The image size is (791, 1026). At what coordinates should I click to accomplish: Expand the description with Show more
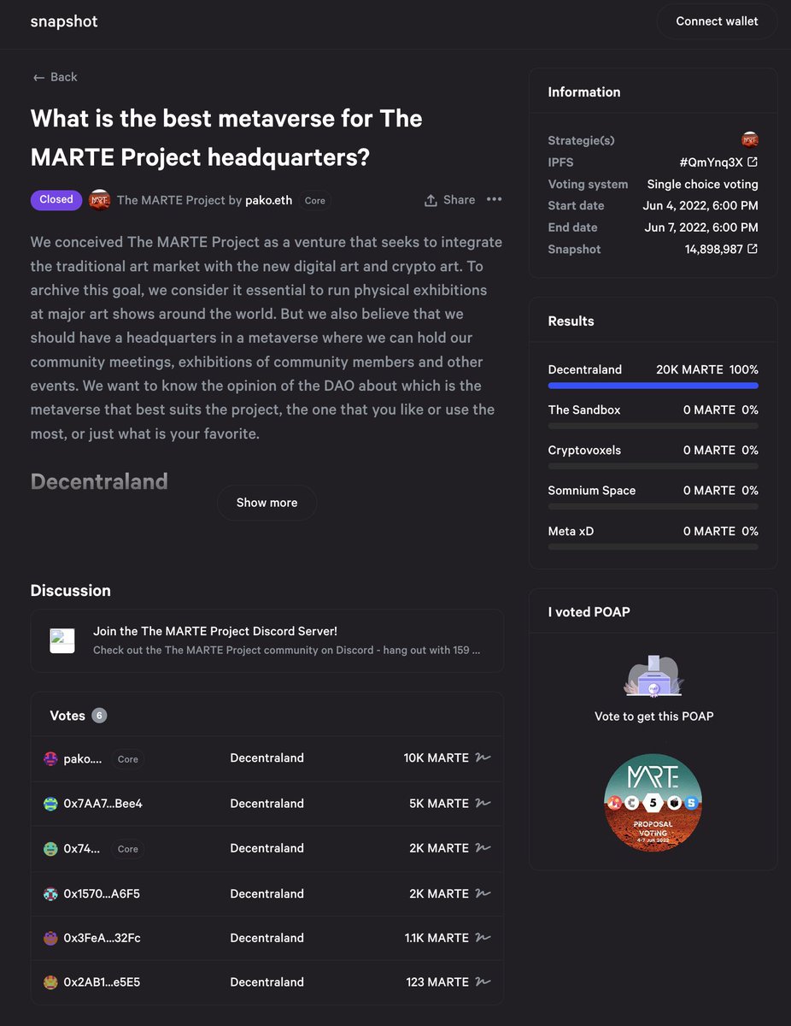click(x=267, y=503)
